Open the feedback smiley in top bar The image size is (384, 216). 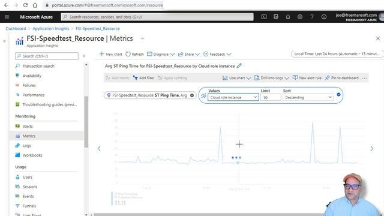(324, 17)
